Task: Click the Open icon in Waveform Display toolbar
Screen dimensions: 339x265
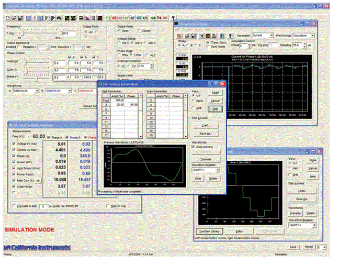Action: point(187,36)
